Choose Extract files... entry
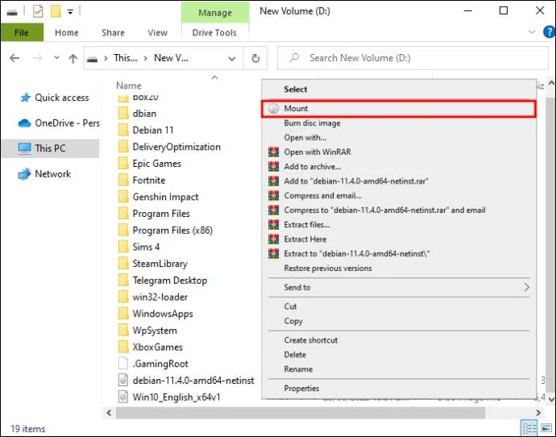 pyautogui.click(x=399, y=225)
